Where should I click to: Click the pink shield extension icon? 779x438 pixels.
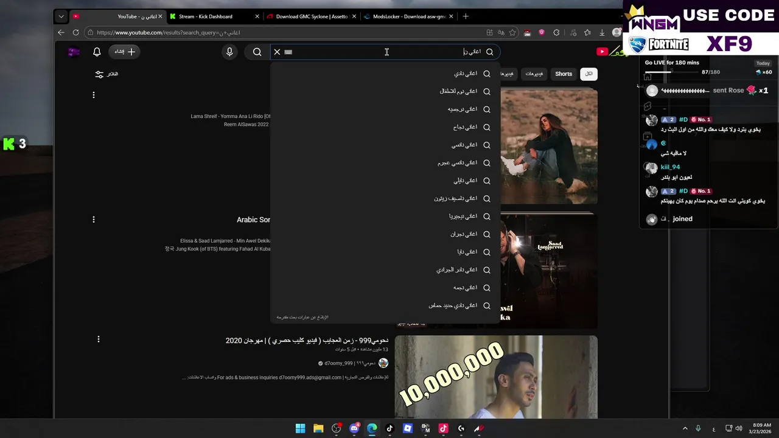click(x=542, y=32)
